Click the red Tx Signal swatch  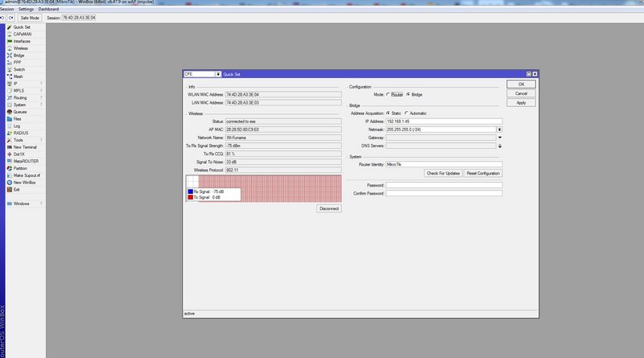click(190, 197)
